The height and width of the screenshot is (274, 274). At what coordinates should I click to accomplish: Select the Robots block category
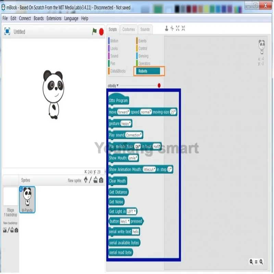[x=148, y=71]
